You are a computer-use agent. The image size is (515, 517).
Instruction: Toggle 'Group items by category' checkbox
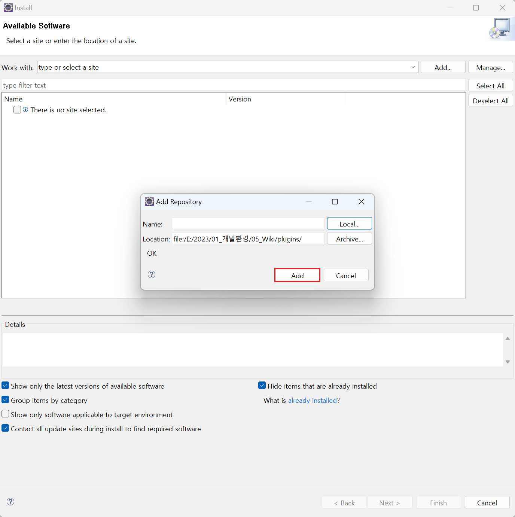[6, 400]
